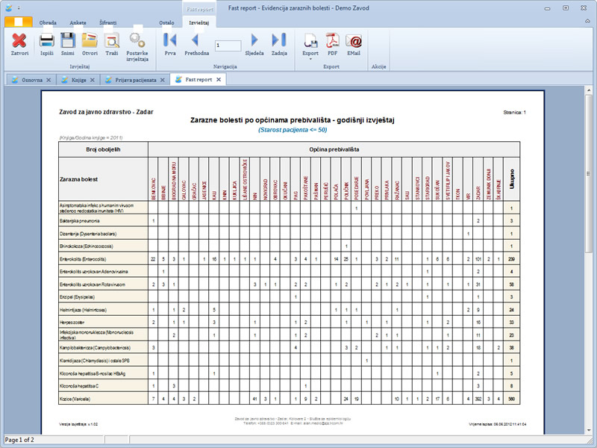
Task: Click the 'Općina prebivališta' table header
Action: pos(334,149)
